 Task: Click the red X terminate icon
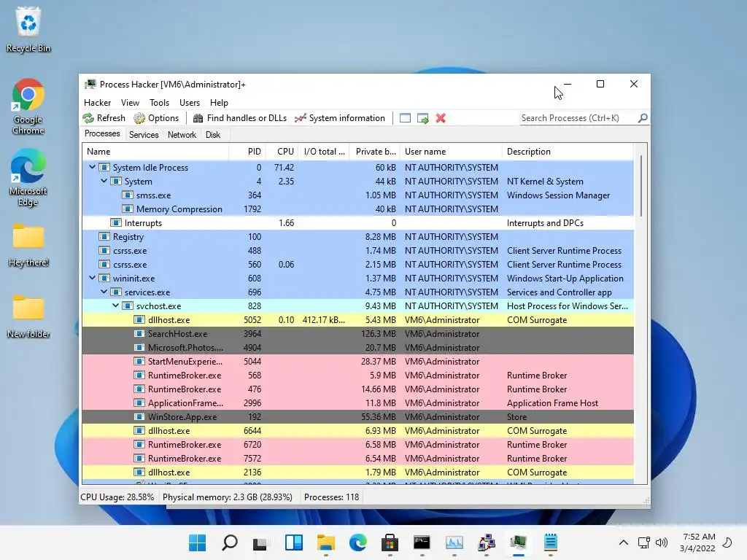point(441,118)
